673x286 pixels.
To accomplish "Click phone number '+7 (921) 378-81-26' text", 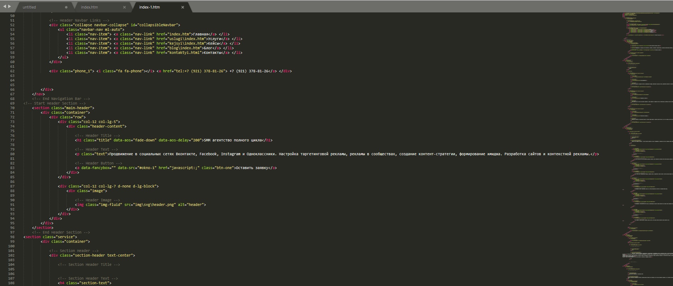I will (249, 71).
